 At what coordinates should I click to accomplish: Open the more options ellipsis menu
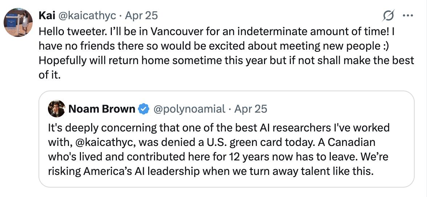pyautogui.click(x=408, y=16)
